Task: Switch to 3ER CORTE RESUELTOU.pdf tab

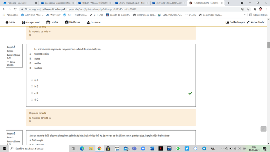Action: click(x=168, y=3)
